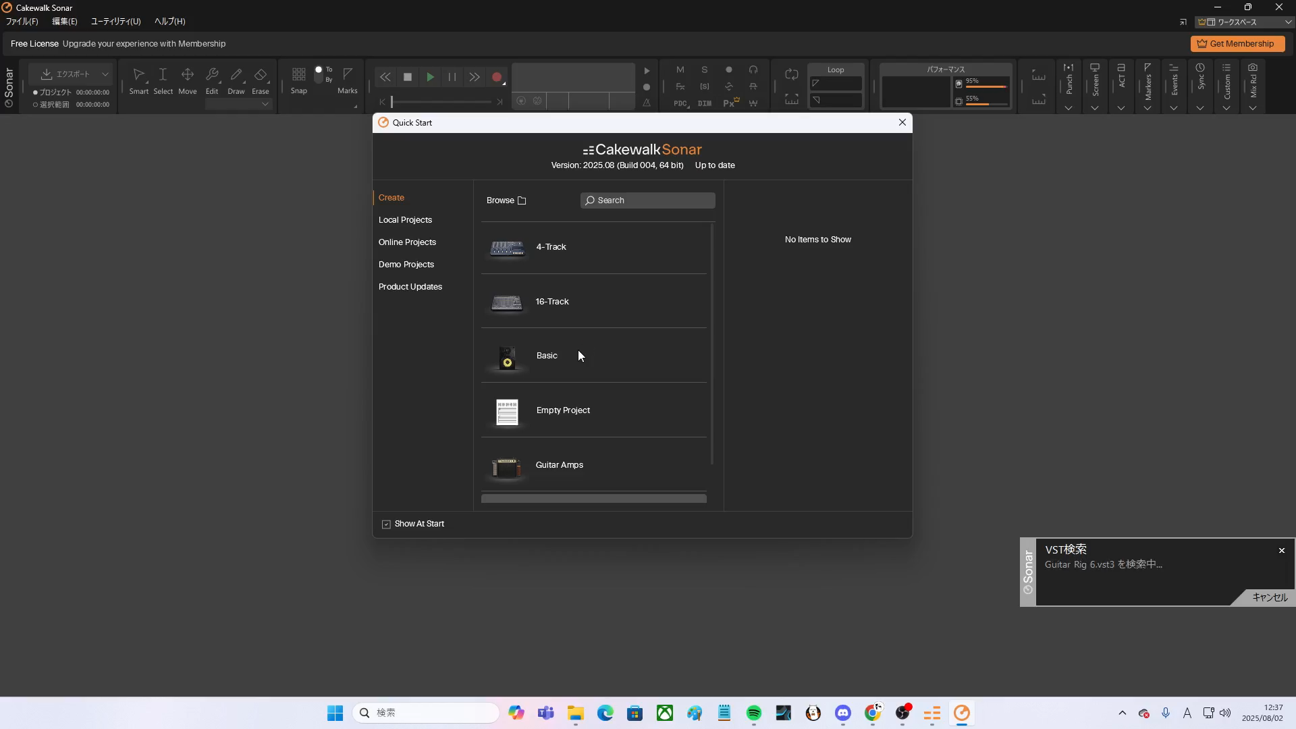The image size is (1296, 729).
Task: Expand the エクスポート dropdown arrow
Action: [x=105, y=74]
